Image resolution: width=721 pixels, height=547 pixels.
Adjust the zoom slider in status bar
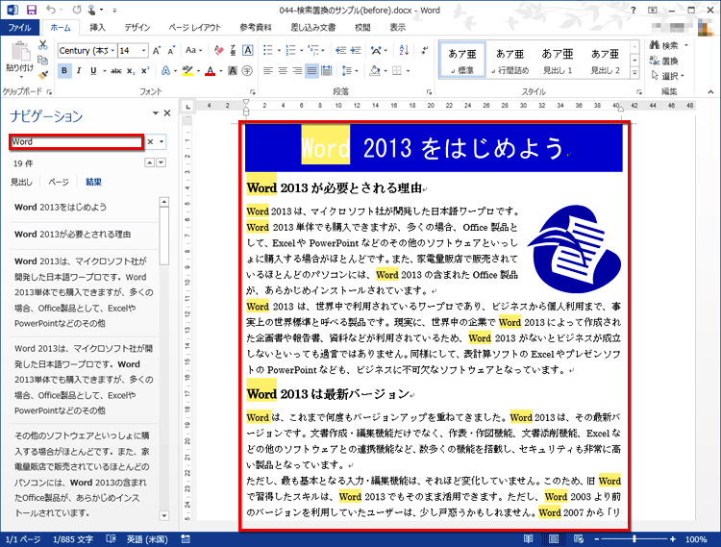634,538
